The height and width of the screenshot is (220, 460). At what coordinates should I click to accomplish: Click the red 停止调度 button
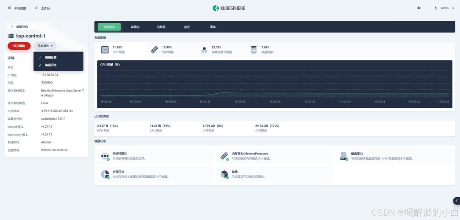(19, 46)
